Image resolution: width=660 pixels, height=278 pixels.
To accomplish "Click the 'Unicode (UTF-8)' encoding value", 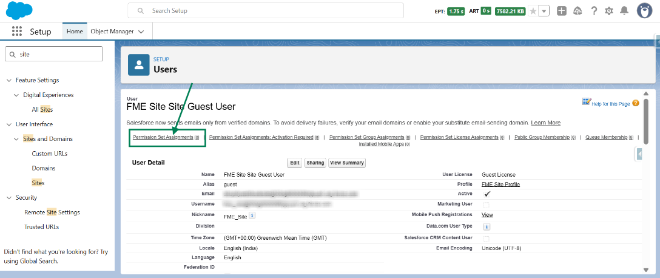I will pos(501,248).
